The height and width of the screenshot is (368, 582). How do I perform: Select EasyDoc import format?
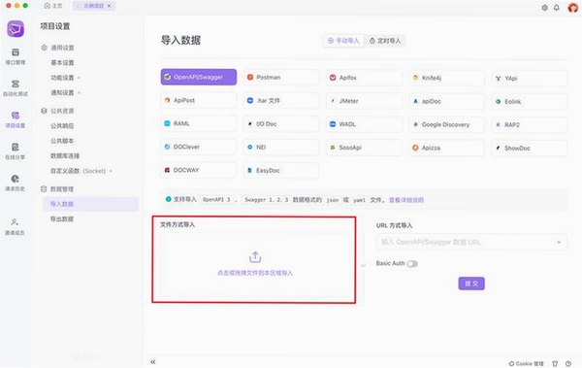pyautogui.click(x=281, y=170)
